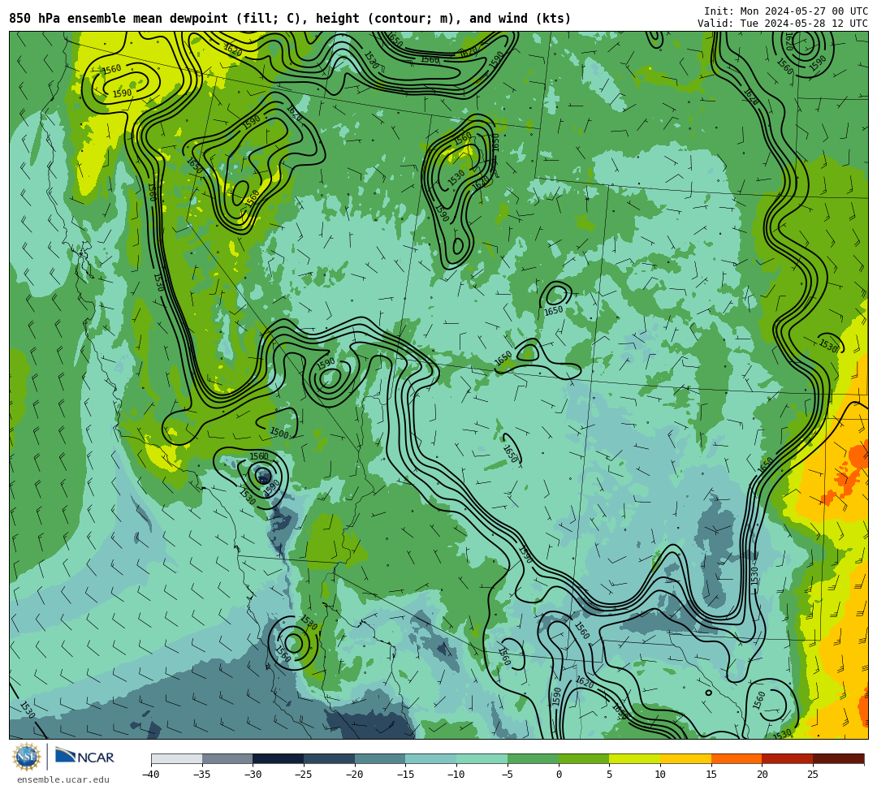The image size is (877, 790).
Task: Select the 850 hPa ensemble mean dewpoint title
Action: tap(290, 19)
